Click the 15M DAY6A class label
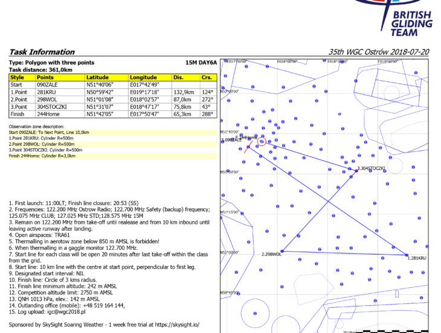The image size is (441, 333). point(201,62)
